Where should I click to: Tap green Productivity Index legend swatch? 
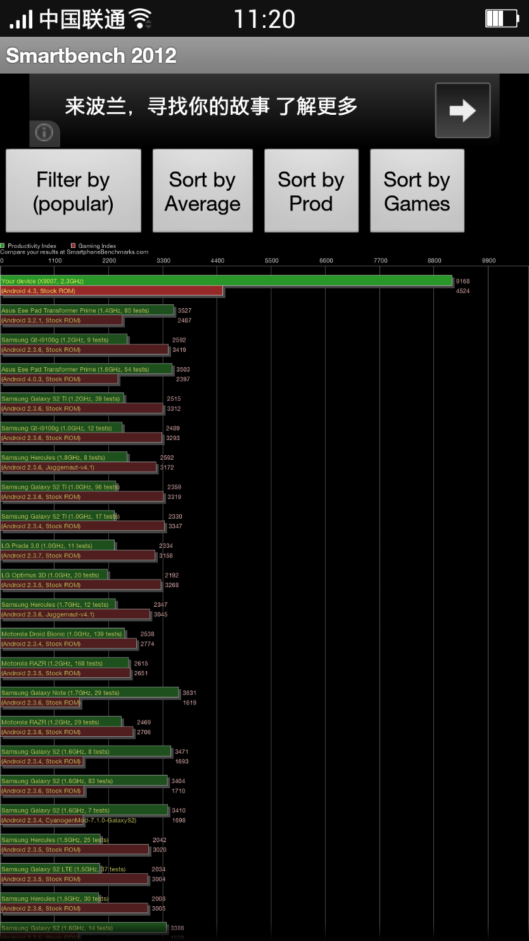3,245
